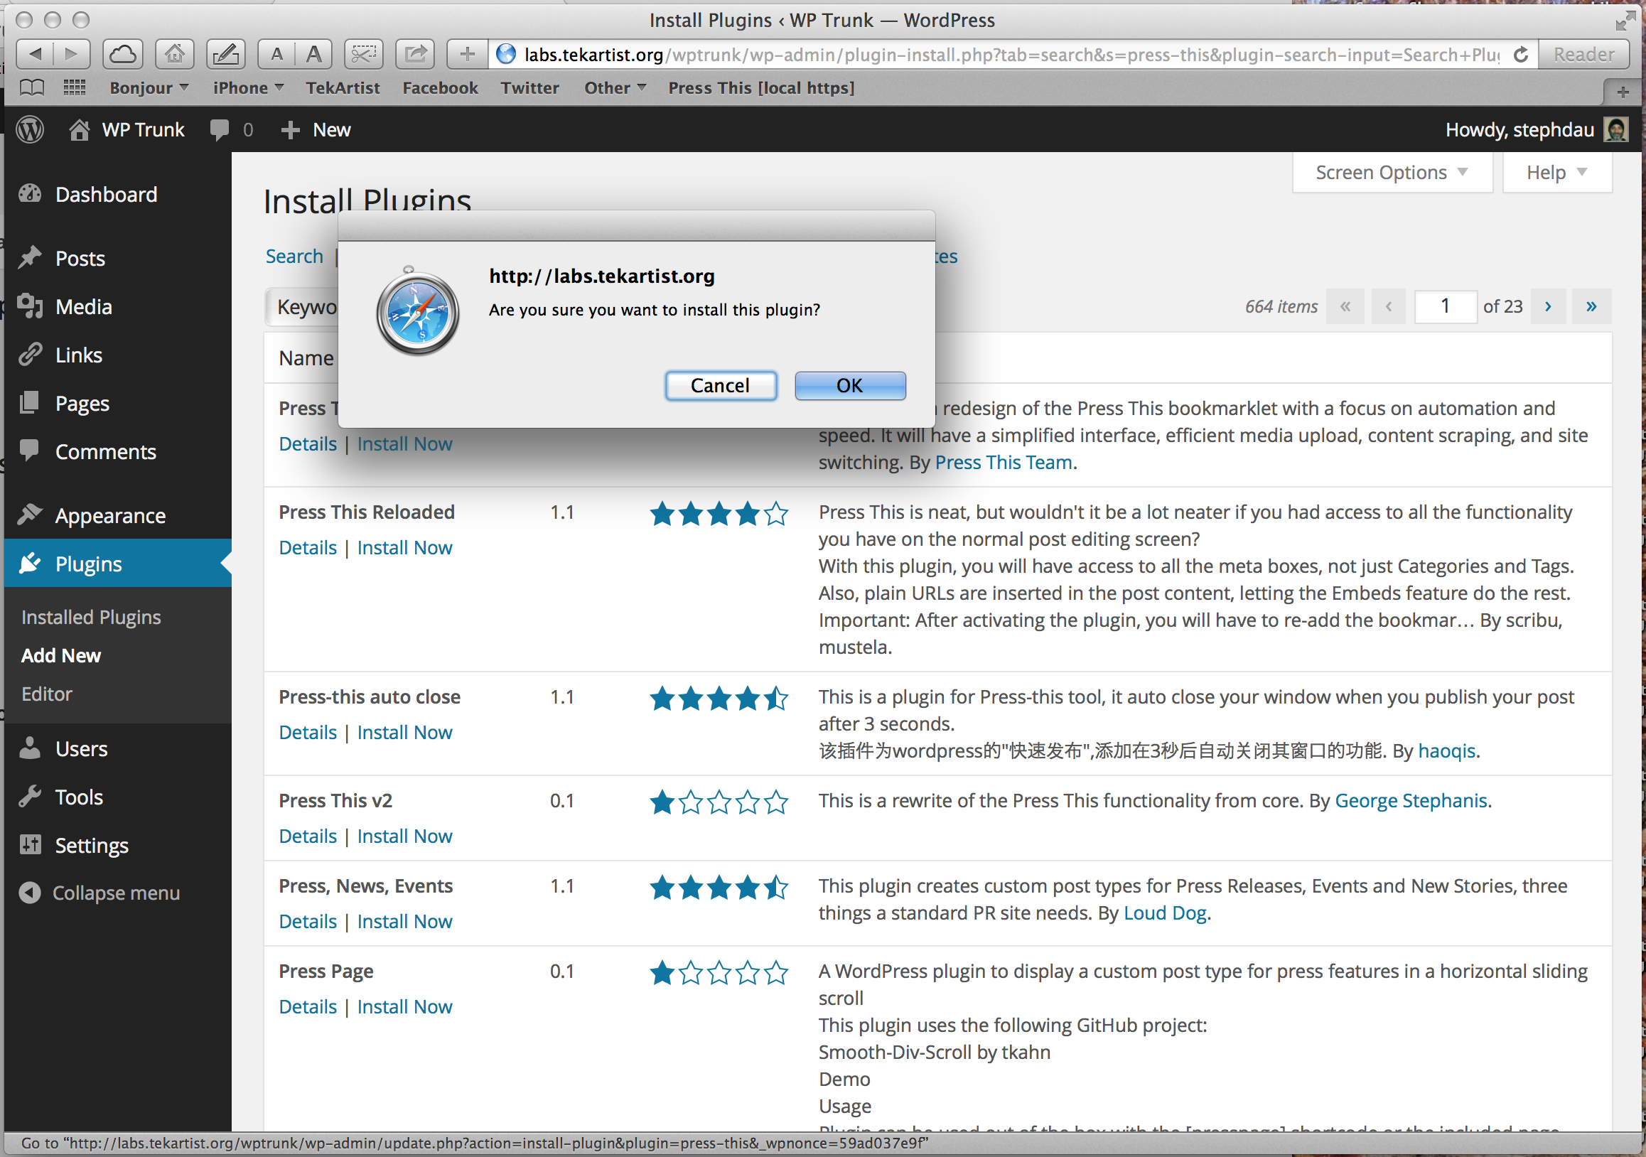Open a new tab with plus button
1646x1157 pixels.
click(1623, 92)
